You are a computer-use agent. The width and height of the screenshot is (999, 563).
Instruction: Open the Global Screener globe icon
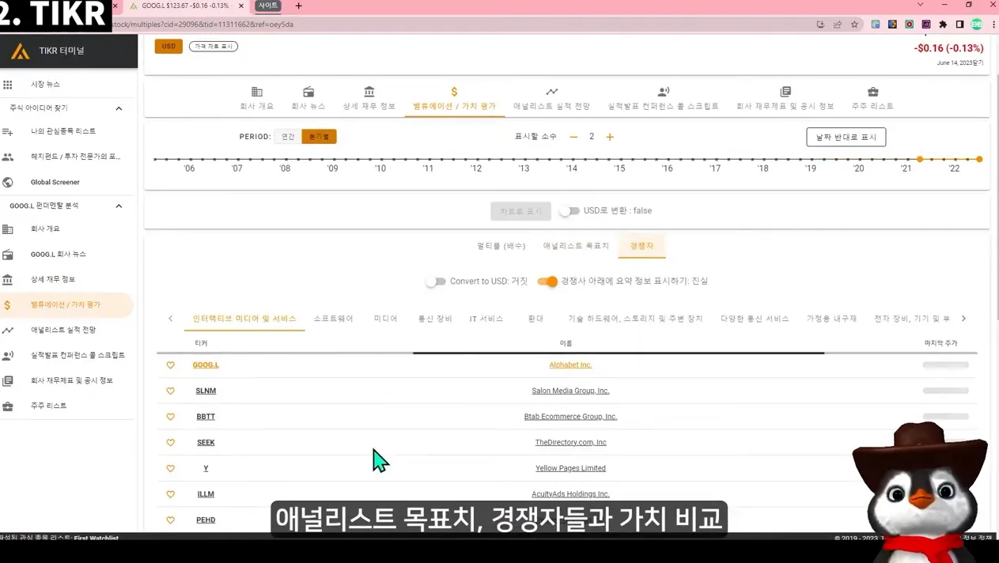tap(8, 182)
